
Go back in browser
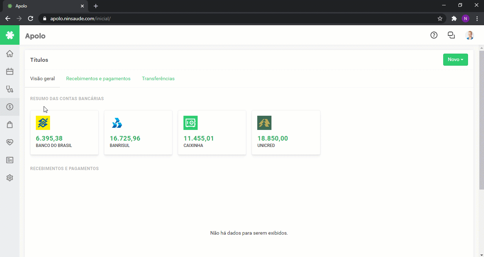(8, 18)
